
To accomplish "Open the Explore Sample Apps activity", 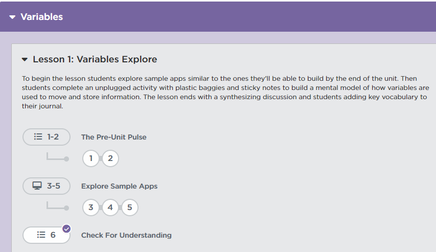I will coord(119,186).
